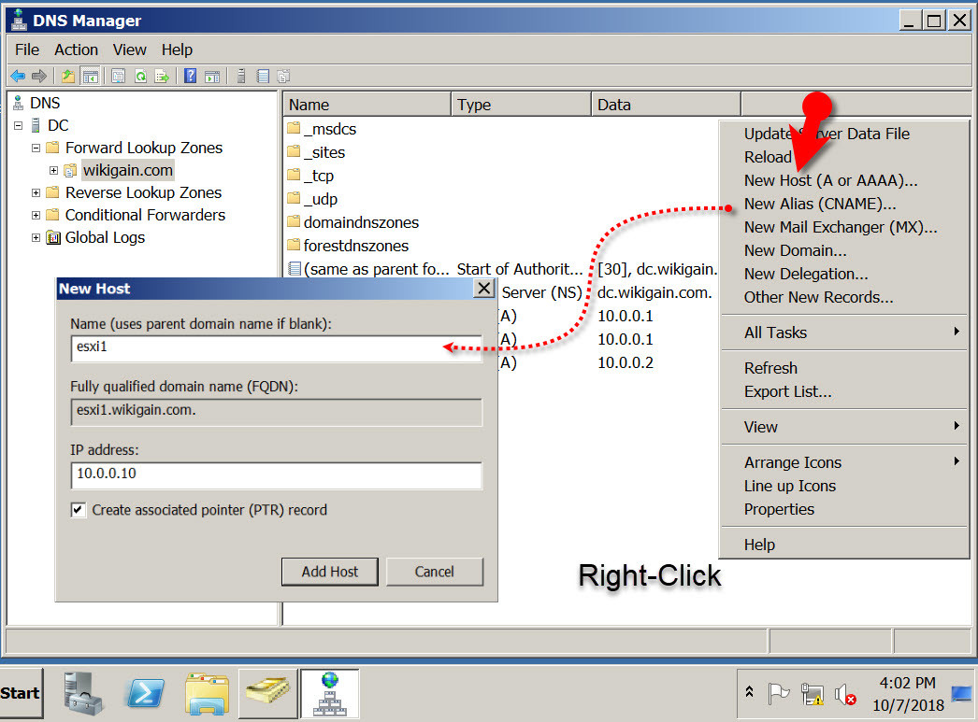The width and height of the screenshot is (978, 722).
Task: Open the View menu in menu bar
Action: point(129,50)
